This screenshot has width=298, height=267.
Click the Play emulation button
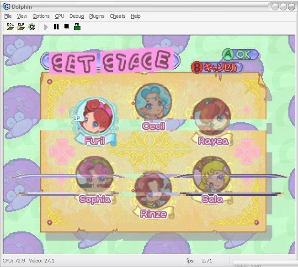[x=46, y=27]
